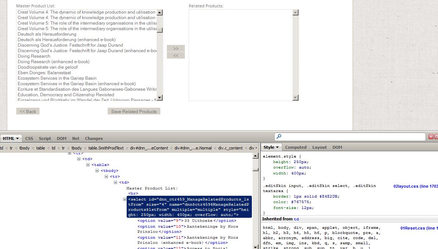Image resolution: width=438 pixels, height=249 pixels.
Task: Collapse the <tr> node
Action: tap(106, 176)
